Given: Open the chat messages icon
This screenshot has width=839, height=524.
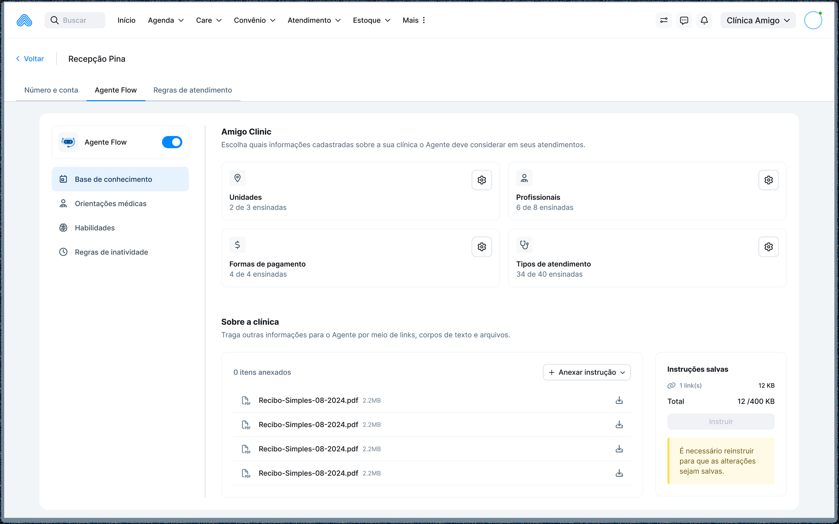Looking at the screenshot, I should click(x=684, y=20).
